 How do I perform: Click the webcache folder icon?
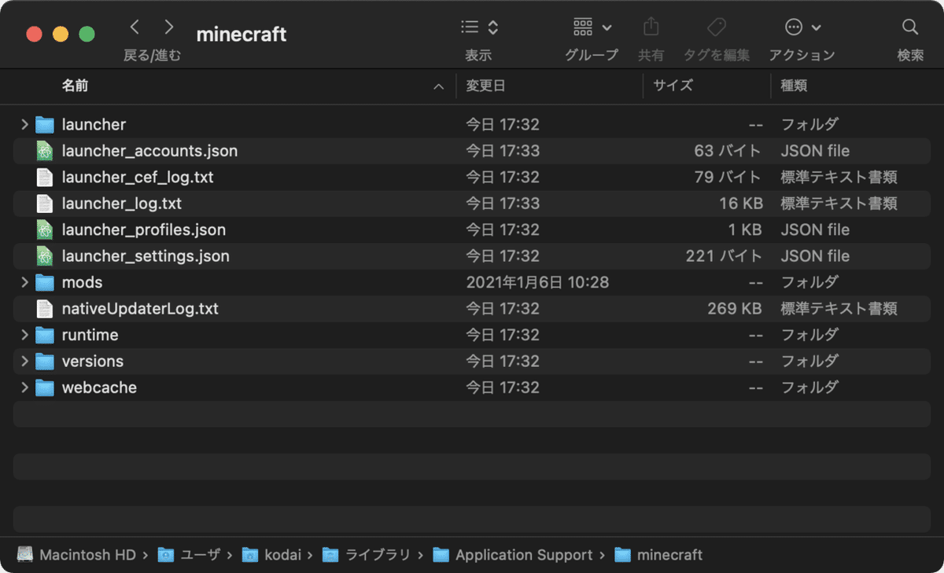pos(45,387)
